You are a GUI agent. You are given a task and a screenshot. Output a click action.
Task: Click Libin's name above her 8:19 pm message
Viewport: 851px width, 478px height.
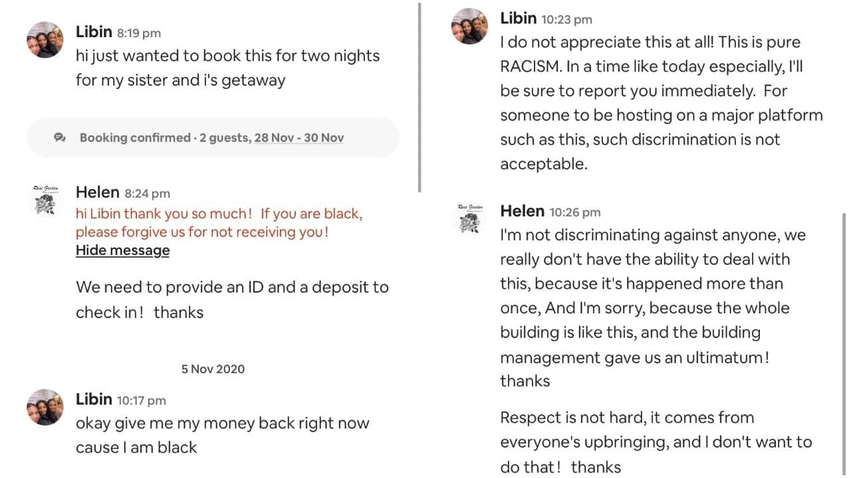point(95,32)
